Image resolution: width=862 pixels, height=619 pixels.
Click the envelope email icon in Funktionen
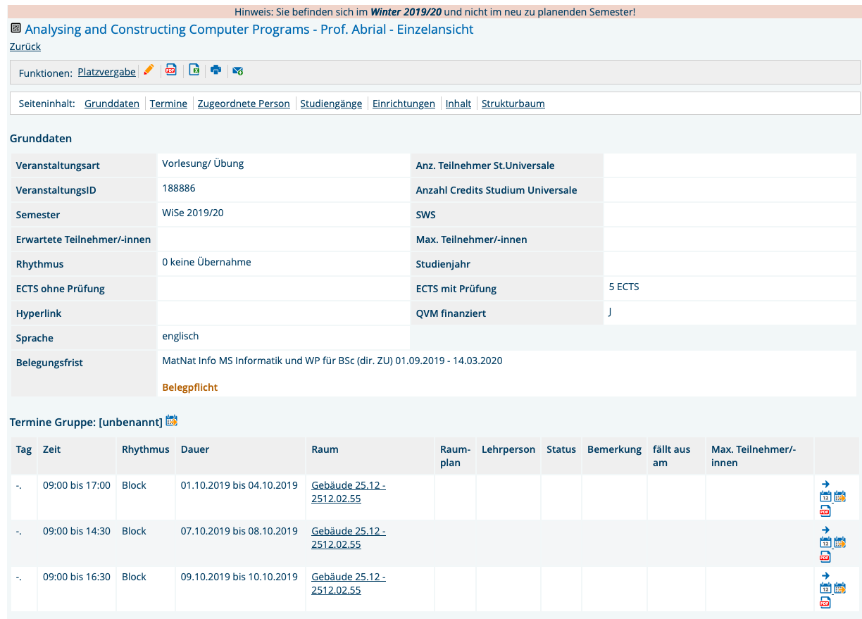238,70
